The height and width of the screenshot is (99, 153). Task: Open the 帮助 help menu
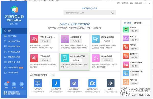click(132, 3)
